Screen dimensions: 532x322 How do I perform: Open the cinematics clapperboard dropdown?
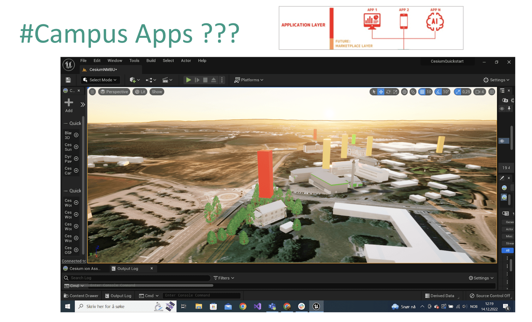[x=167, y=80]
